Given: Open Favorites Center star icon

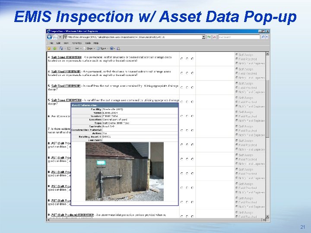Looking at the screenshot, I should 49,48.
